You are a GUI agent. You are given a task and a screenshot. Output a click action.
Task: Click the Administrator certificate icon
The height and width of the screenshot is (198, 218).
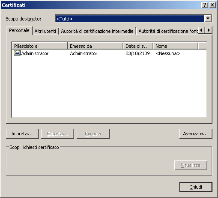(17, 53)
